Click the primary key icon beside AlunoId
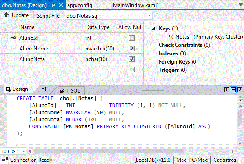 13,38
